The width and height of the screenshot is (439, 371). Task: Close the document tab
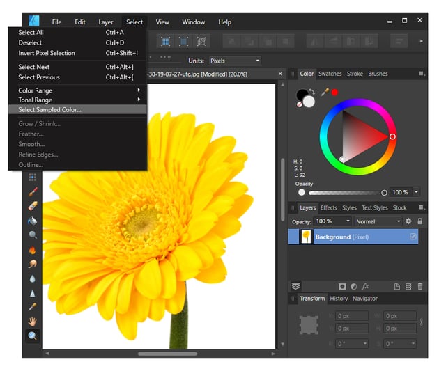[x=280, y=74]
